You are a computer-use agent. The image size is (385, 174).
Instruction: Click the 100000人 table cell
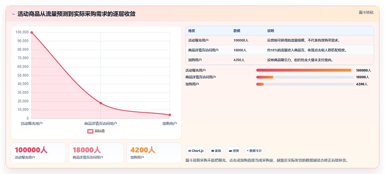tap(241, 40)
